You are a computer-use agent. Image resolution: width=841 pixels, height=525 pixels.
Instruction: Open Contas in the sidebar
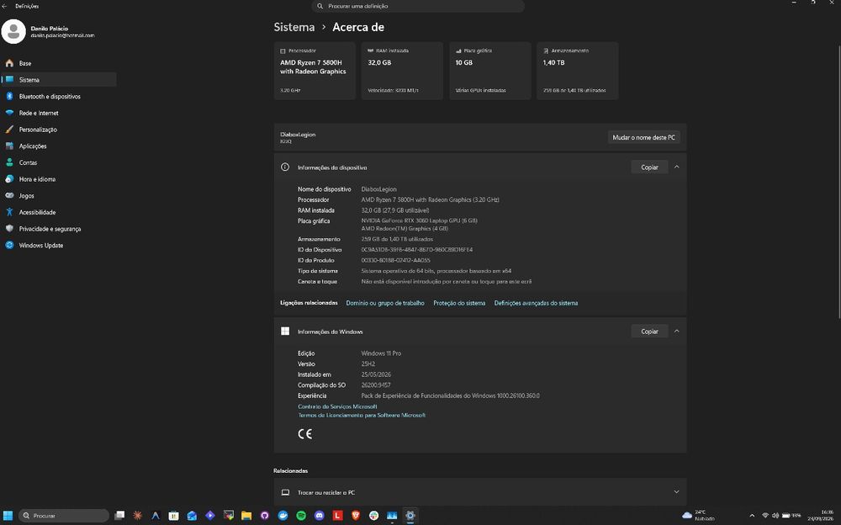tap(59, 162)
